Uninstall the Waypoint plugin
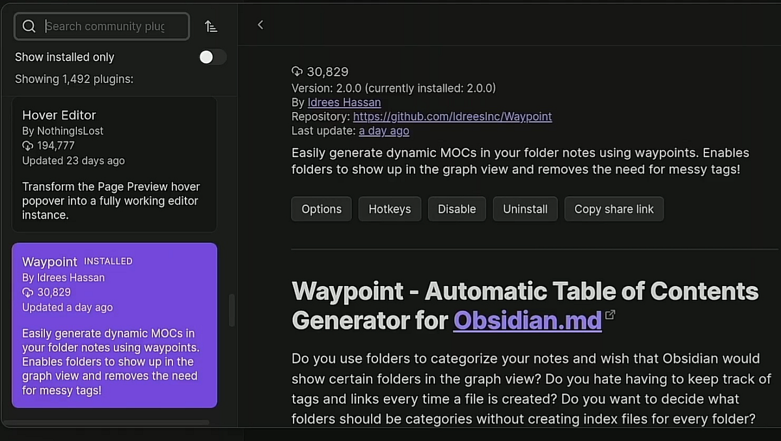 (x=525, y=208)
